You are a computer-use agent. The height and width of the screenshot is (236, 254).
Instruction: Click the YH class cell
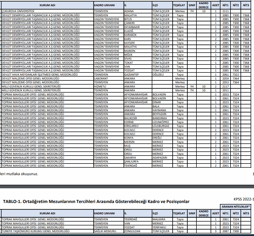point(192,86)
